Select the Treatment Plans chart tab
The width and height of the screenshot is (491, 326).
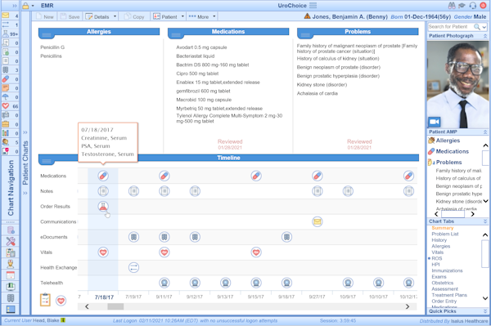click(449, 295)
